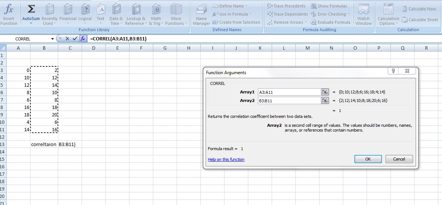The width and height of the screenshot is (442, 205).
Task: Expand the Name Box function dropdown
Action: (x=52, y=39)
